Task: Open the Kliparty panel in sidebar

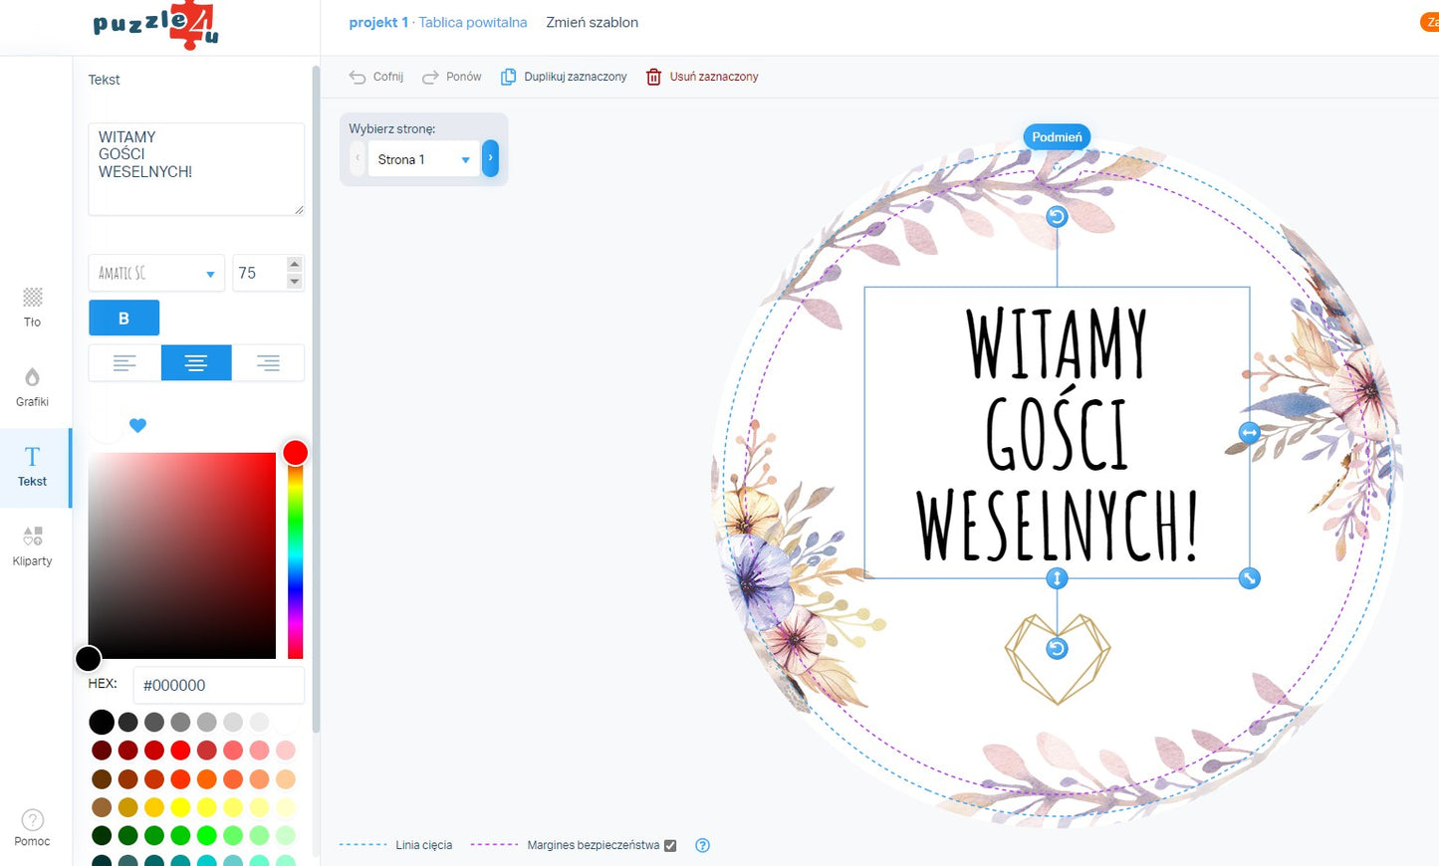Action: 32,545
